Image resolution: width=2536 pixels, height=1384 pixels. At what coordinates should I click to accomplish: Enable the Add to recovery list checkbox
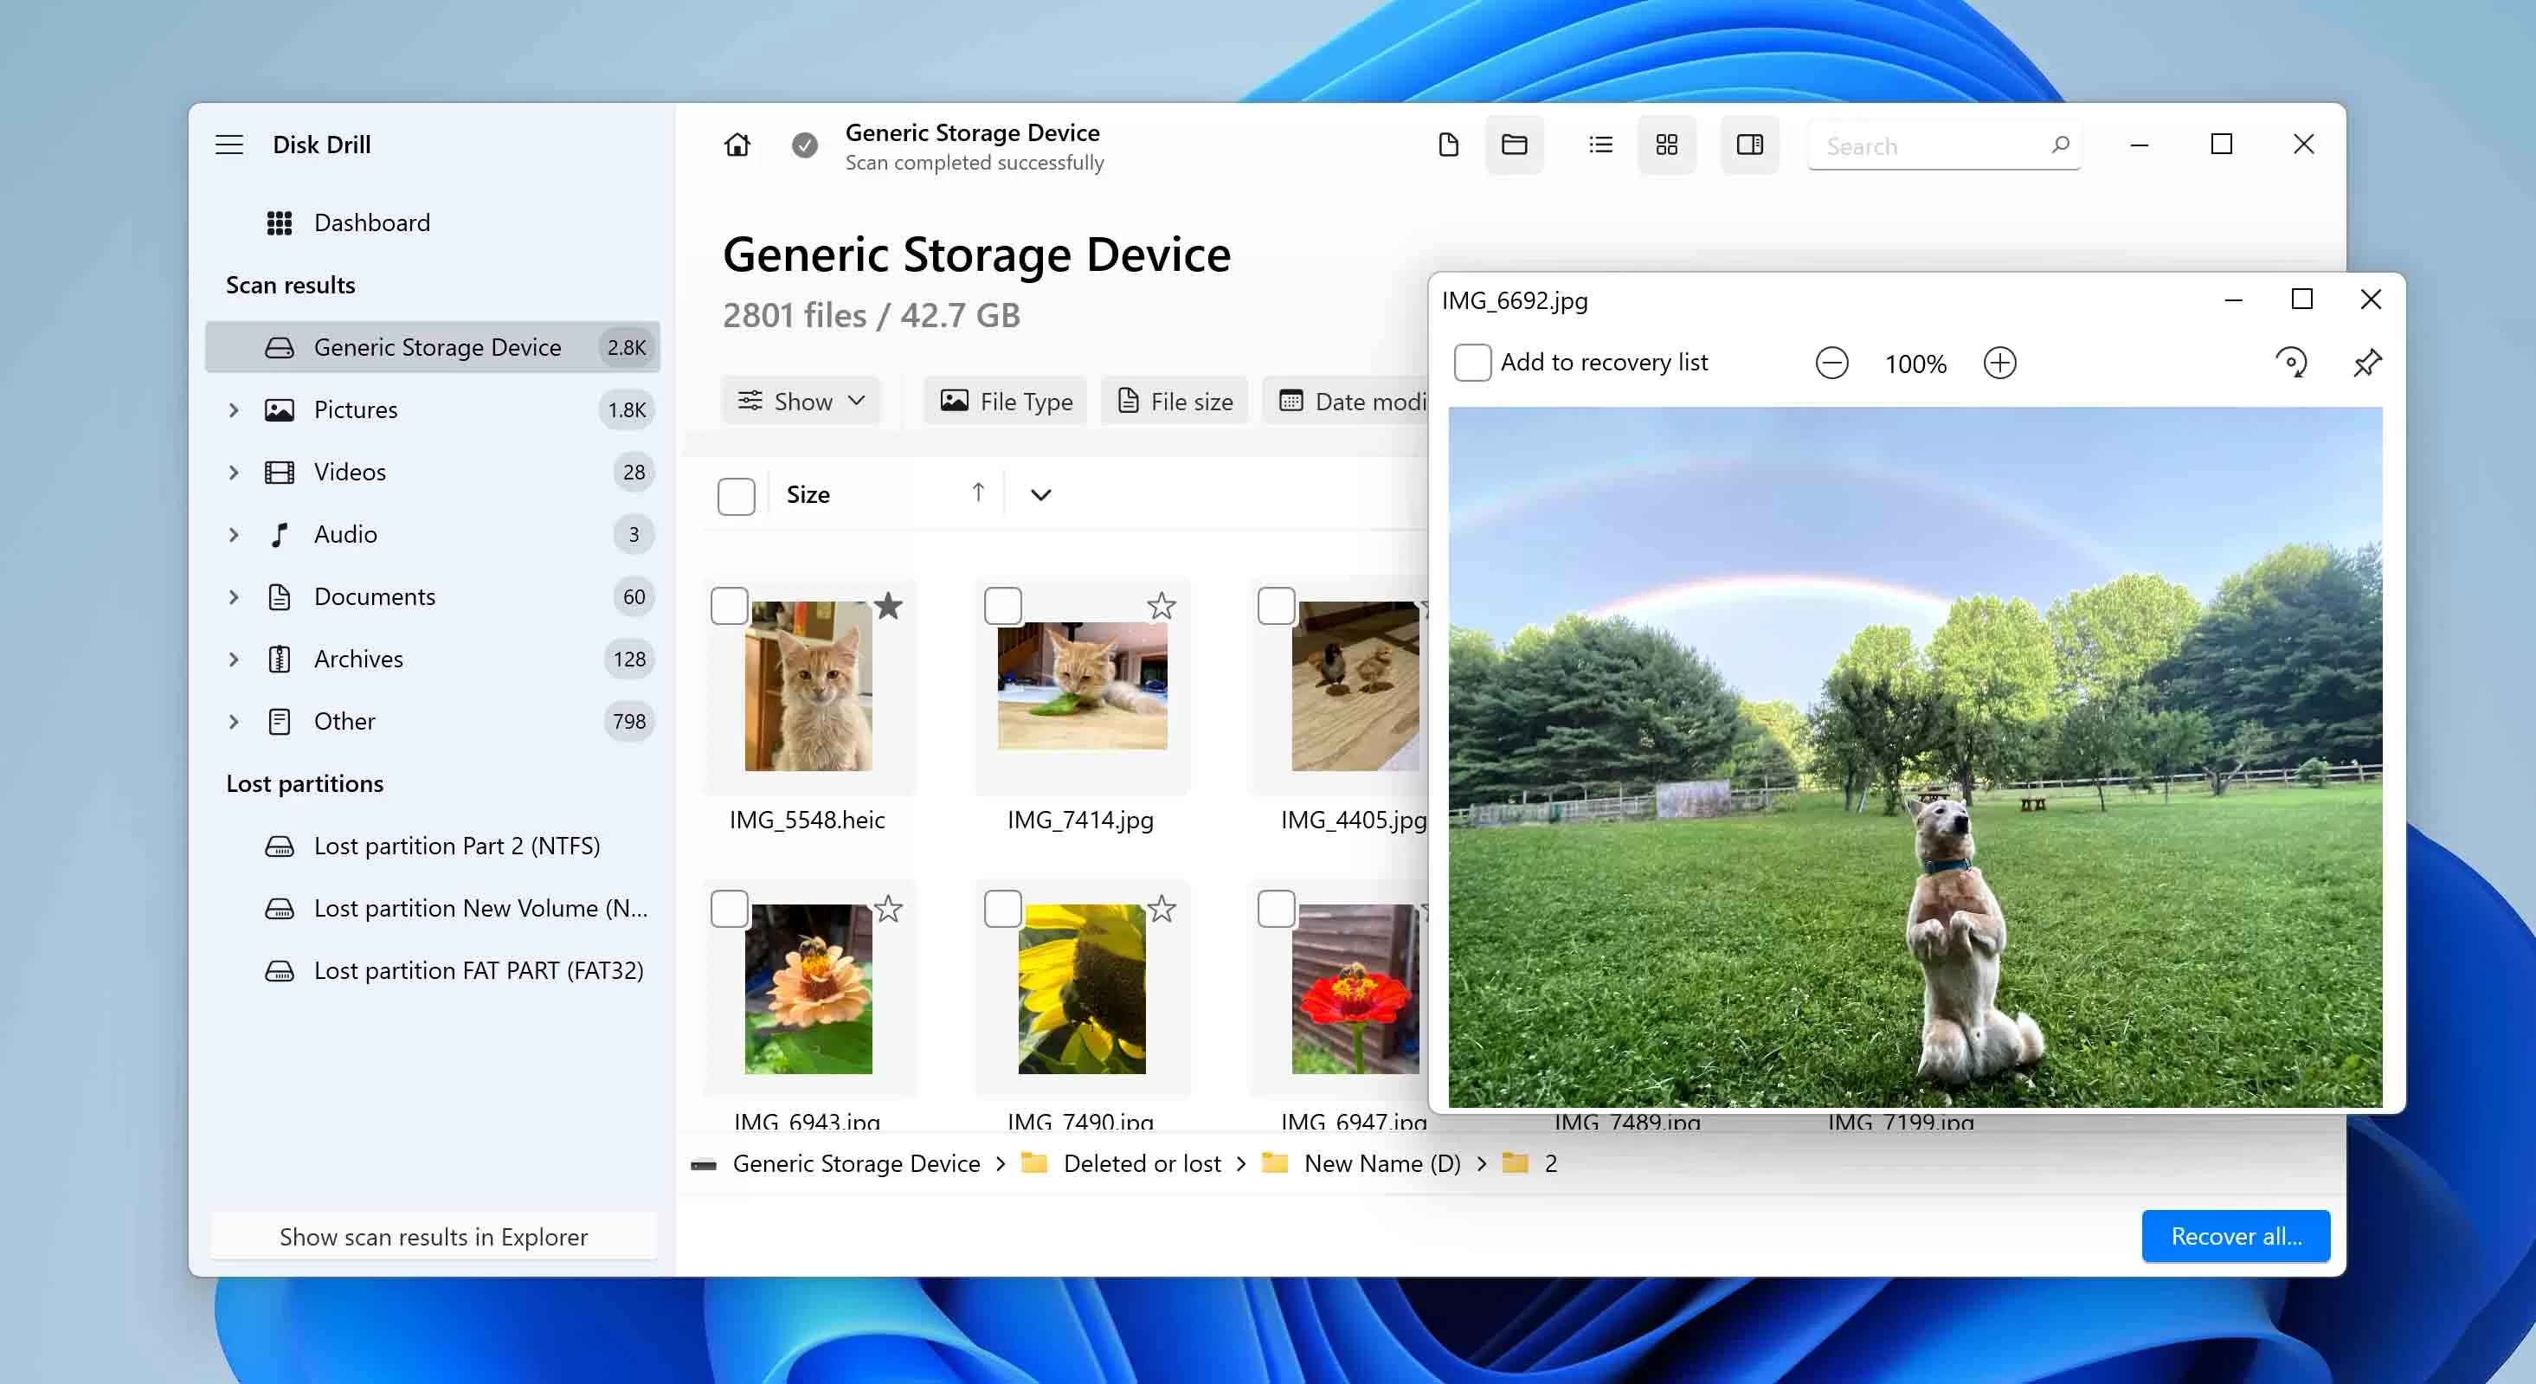tap(1471, 363)
